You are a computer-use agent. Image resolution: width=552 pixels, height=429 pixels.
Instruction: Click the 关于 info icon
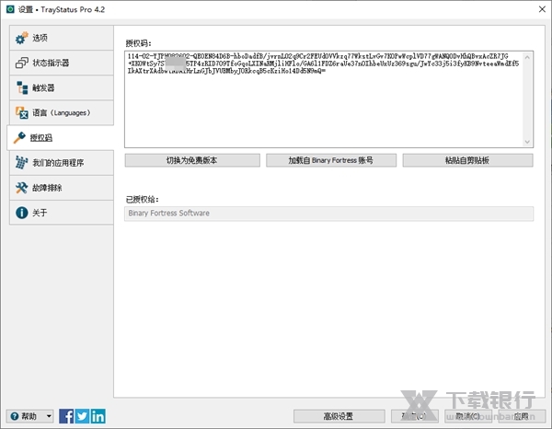coord(21,213)
